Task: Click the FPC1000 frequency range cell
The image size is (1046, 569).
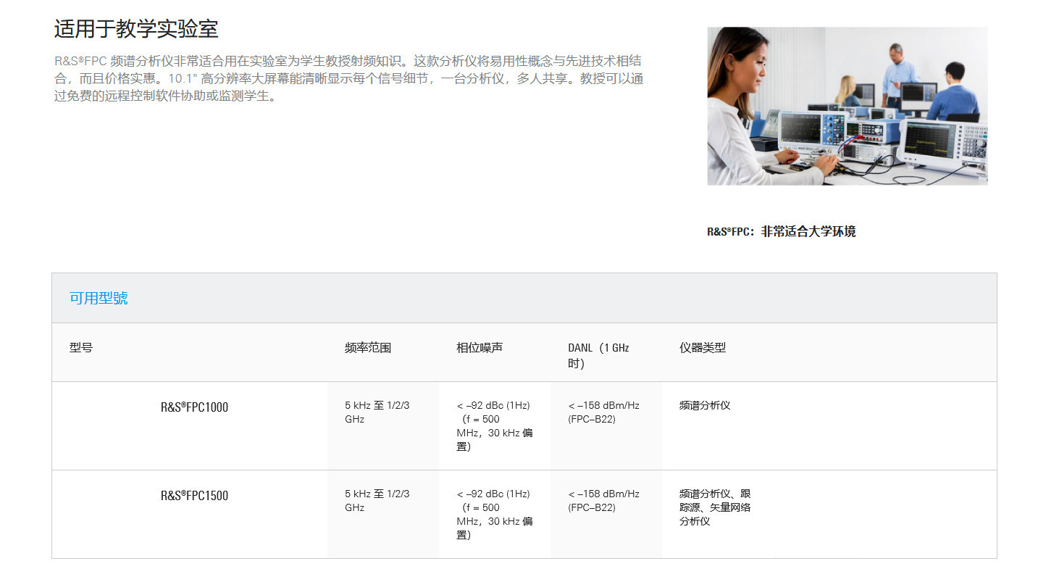Action: click(x=377, y=412)
